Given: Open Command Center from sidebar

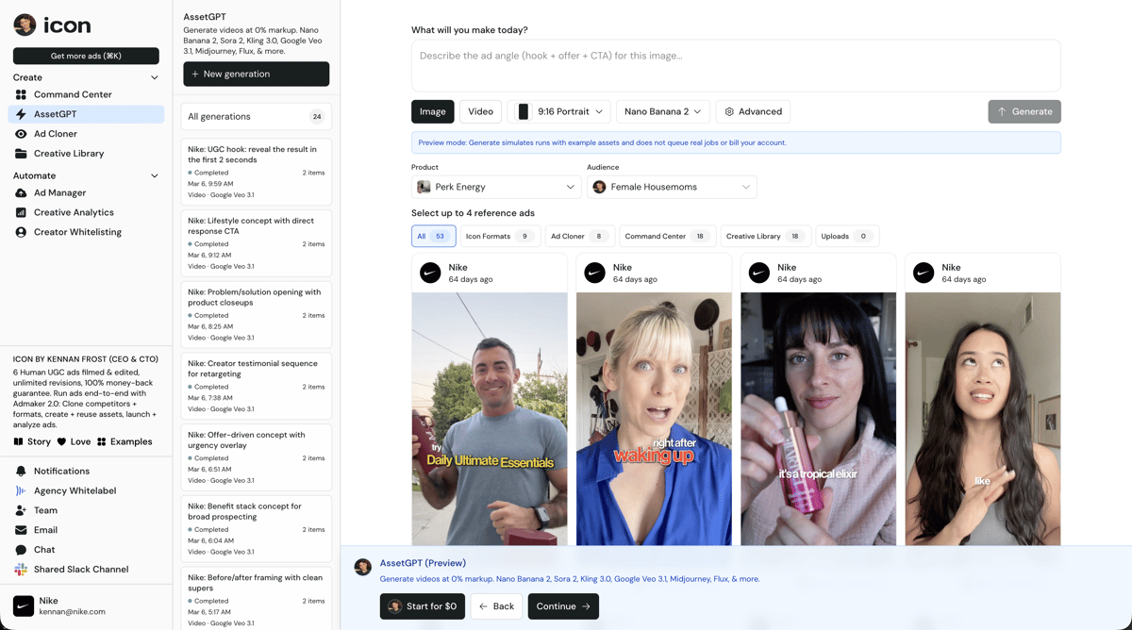Looking at the screenshot, I should pos(73,94).
